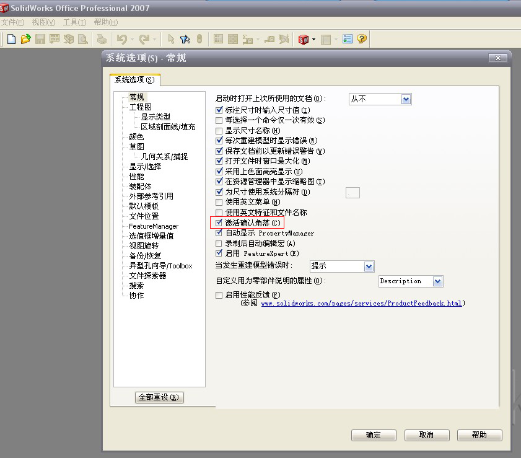Image resolution: width=521 pixels, height=458 pixels.
Task: Open an existing file
Action: (25, 38)
